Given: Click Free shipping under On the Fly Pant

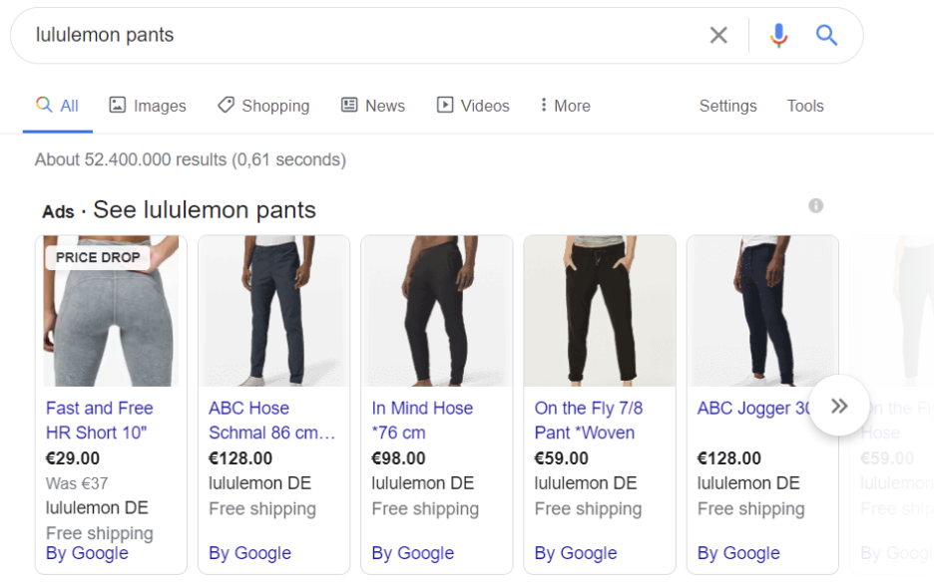Looking at the screenshot, I should point(588,508).
